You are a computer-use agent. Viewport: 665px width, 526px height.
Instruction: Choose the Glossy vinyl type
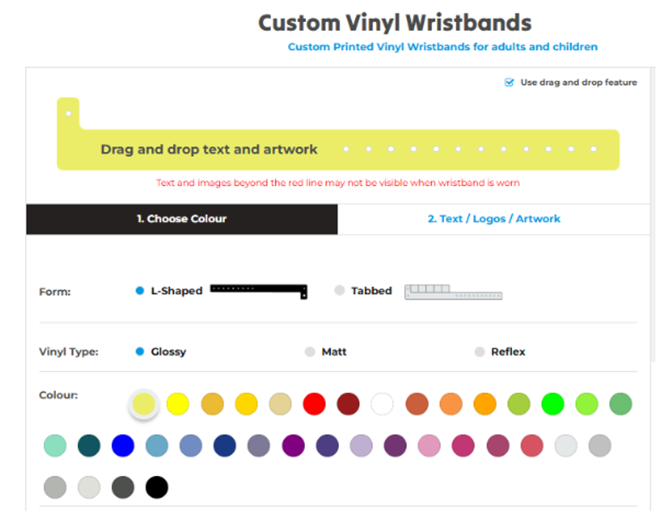[x=140, y=352]
